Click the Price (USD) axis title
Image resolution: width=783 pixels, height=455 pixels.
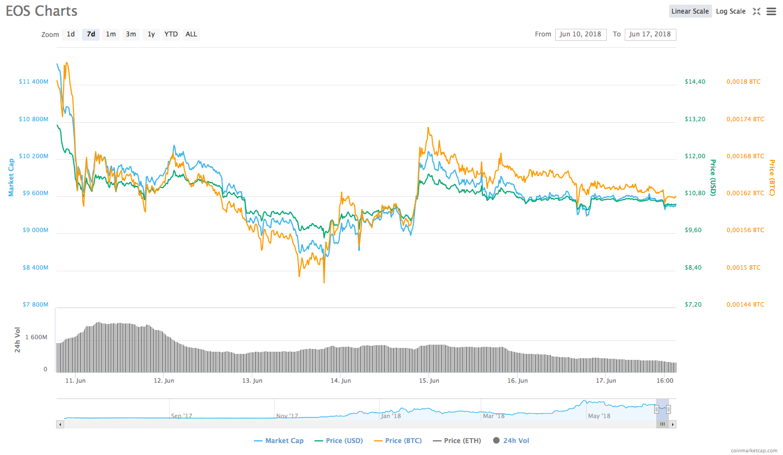point(713,178)
